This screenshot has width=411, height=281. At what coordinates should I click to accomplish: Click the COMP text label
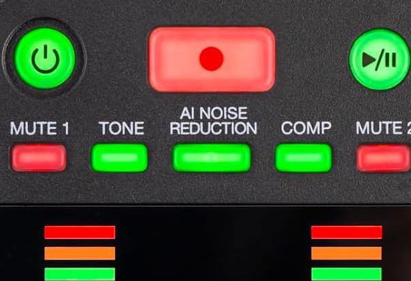[306, 128]
